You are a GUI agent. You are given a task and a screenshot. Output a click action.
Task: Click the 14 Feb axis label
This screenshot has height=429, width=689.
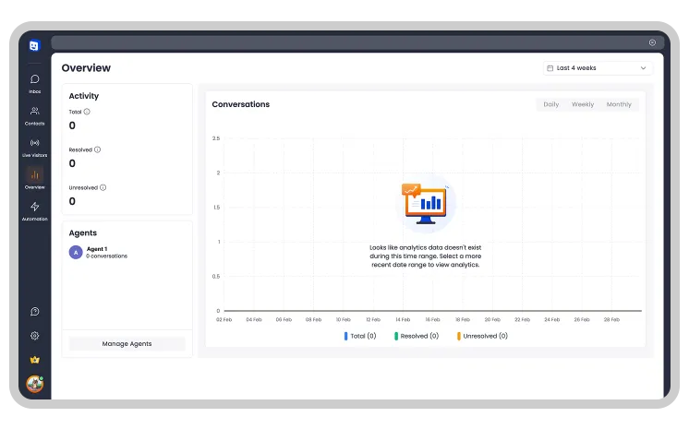403,319
